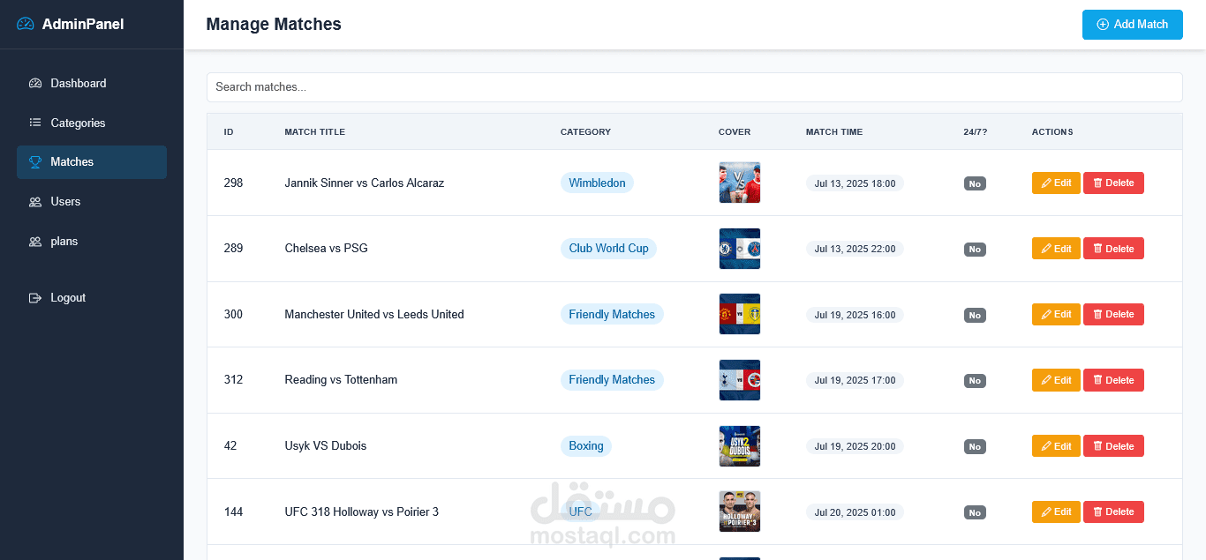Click the Users people icon in sidebar
Screen dimensions: 1206x560
35,202
